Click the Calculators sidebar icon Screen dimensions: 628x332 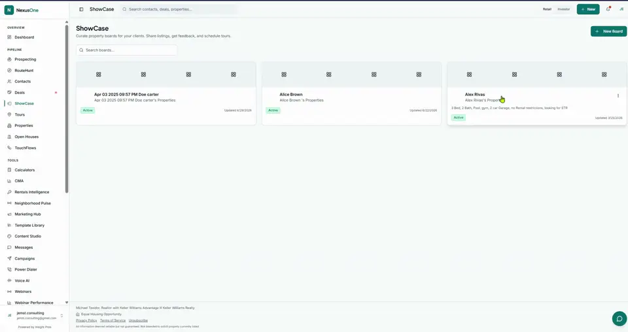9,170
